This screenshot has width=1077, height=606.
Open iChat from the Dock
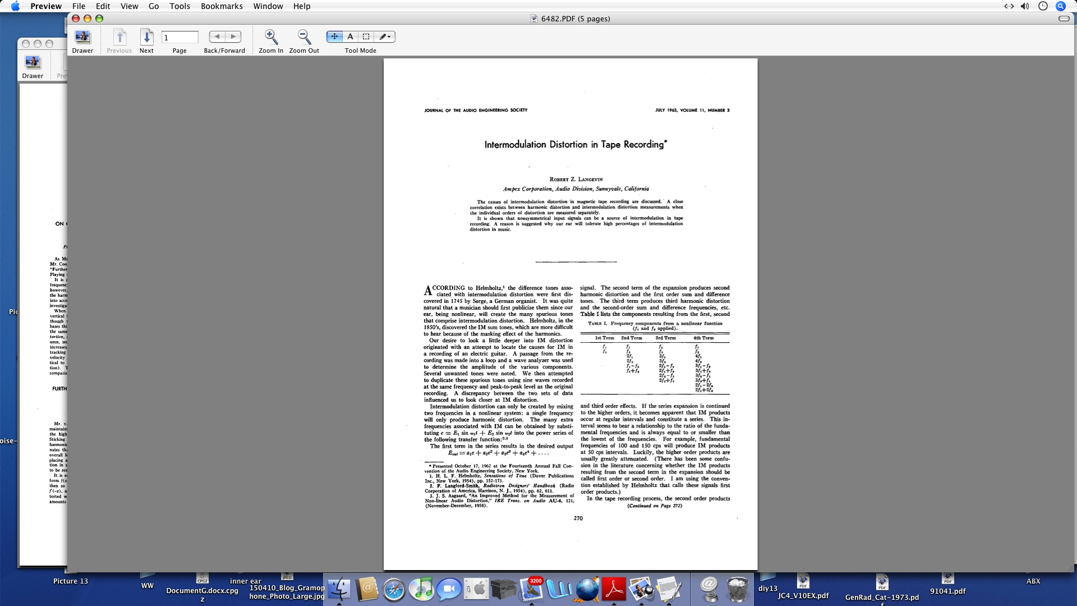coord(449,589)
